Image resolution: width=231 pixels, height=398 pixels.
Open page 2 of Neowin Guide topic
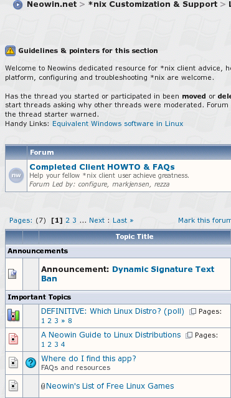(x=49, y=344)
